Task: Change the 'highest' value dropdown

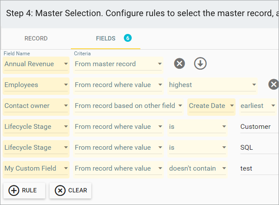Action: pyautogui.click(x=213, y=85)
